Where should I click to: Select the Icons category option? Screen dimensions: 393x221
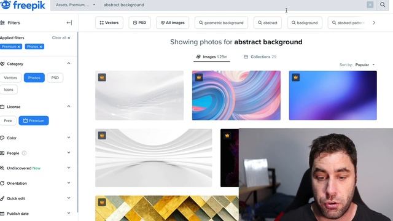click(8, 90)
